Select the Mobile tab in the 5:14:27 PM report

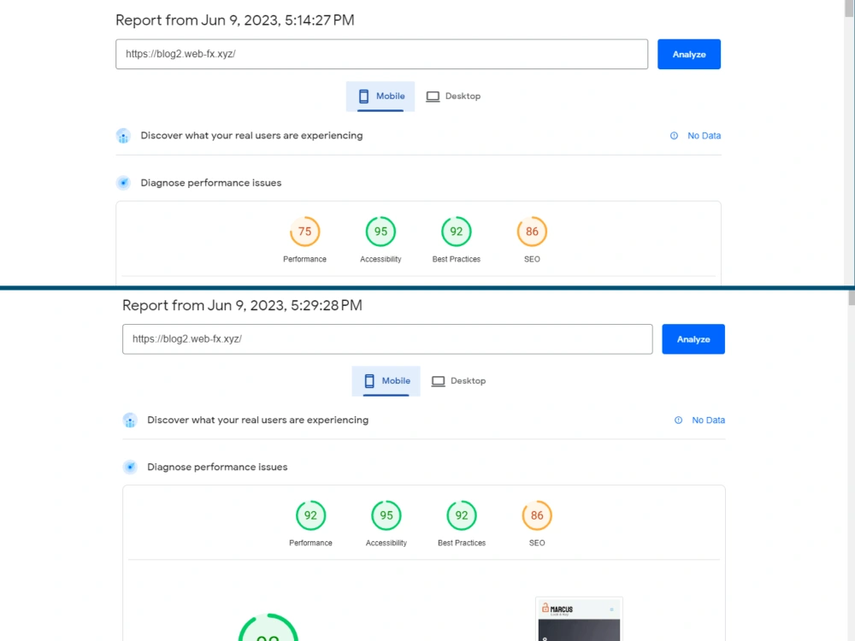tap(380, 97)
